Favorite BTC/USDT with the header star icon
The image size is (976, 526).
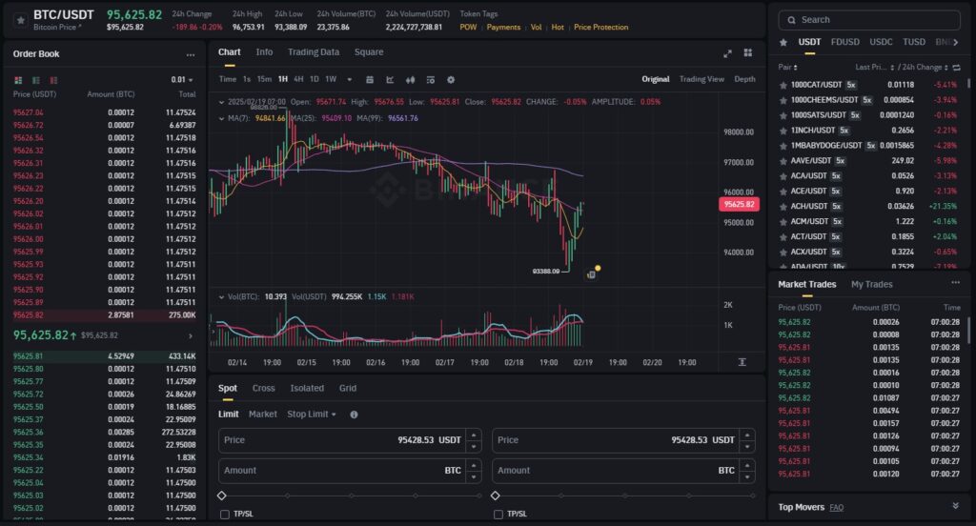click(x=21, y=21)
